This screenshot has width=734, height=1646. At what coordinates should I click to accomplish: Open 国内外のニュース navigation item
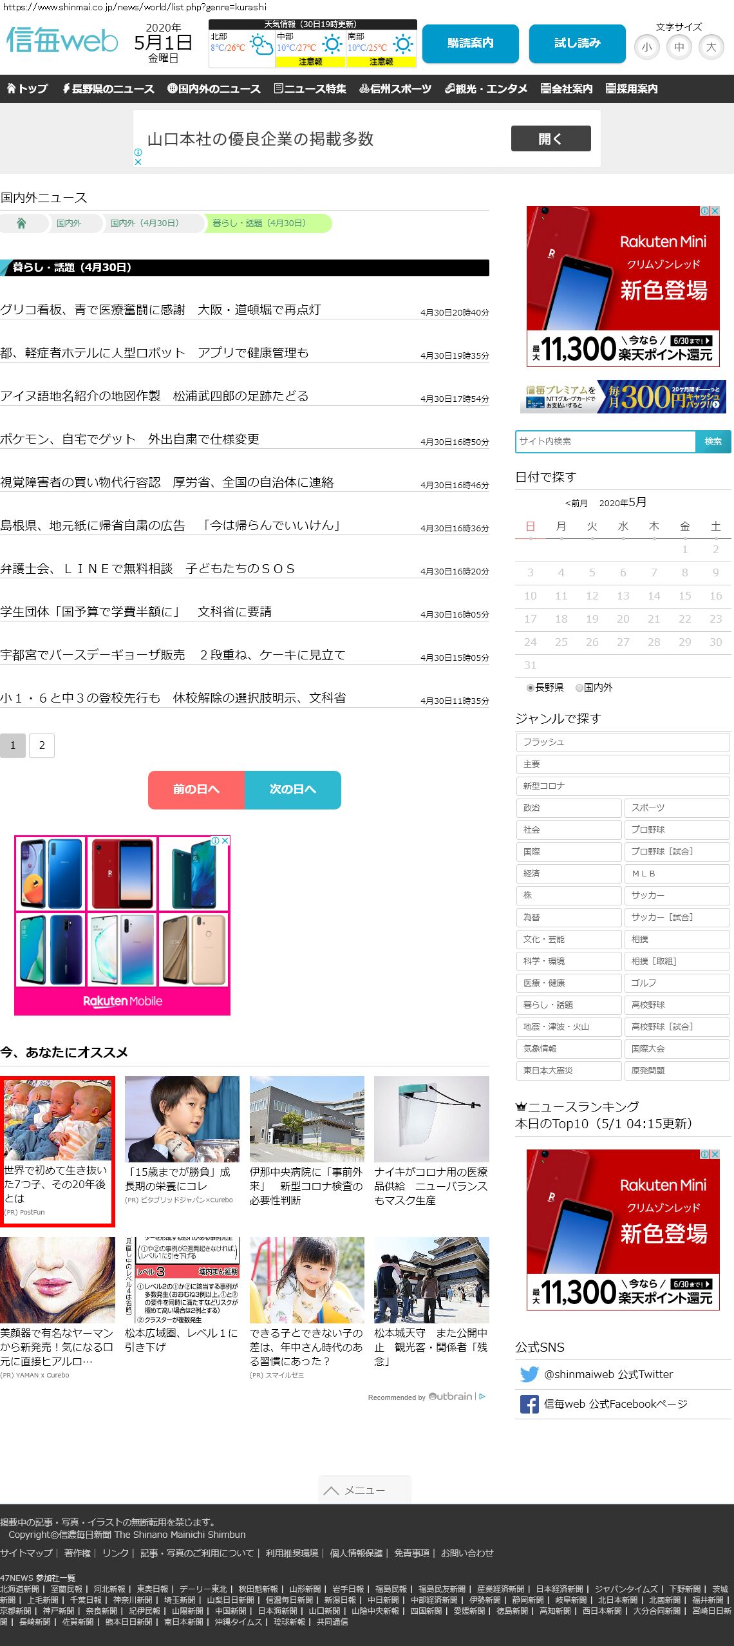point(214,89)
